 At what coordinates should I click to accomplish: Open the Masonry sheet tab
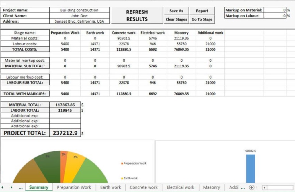pyautogui.click(x=212, y=187)
